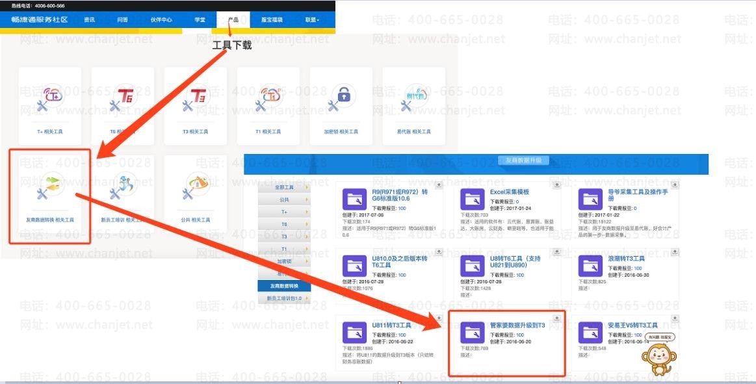Open the 问答 navigation tab
This screenshot has height=384, width=756.
click(x=122, y=19)
